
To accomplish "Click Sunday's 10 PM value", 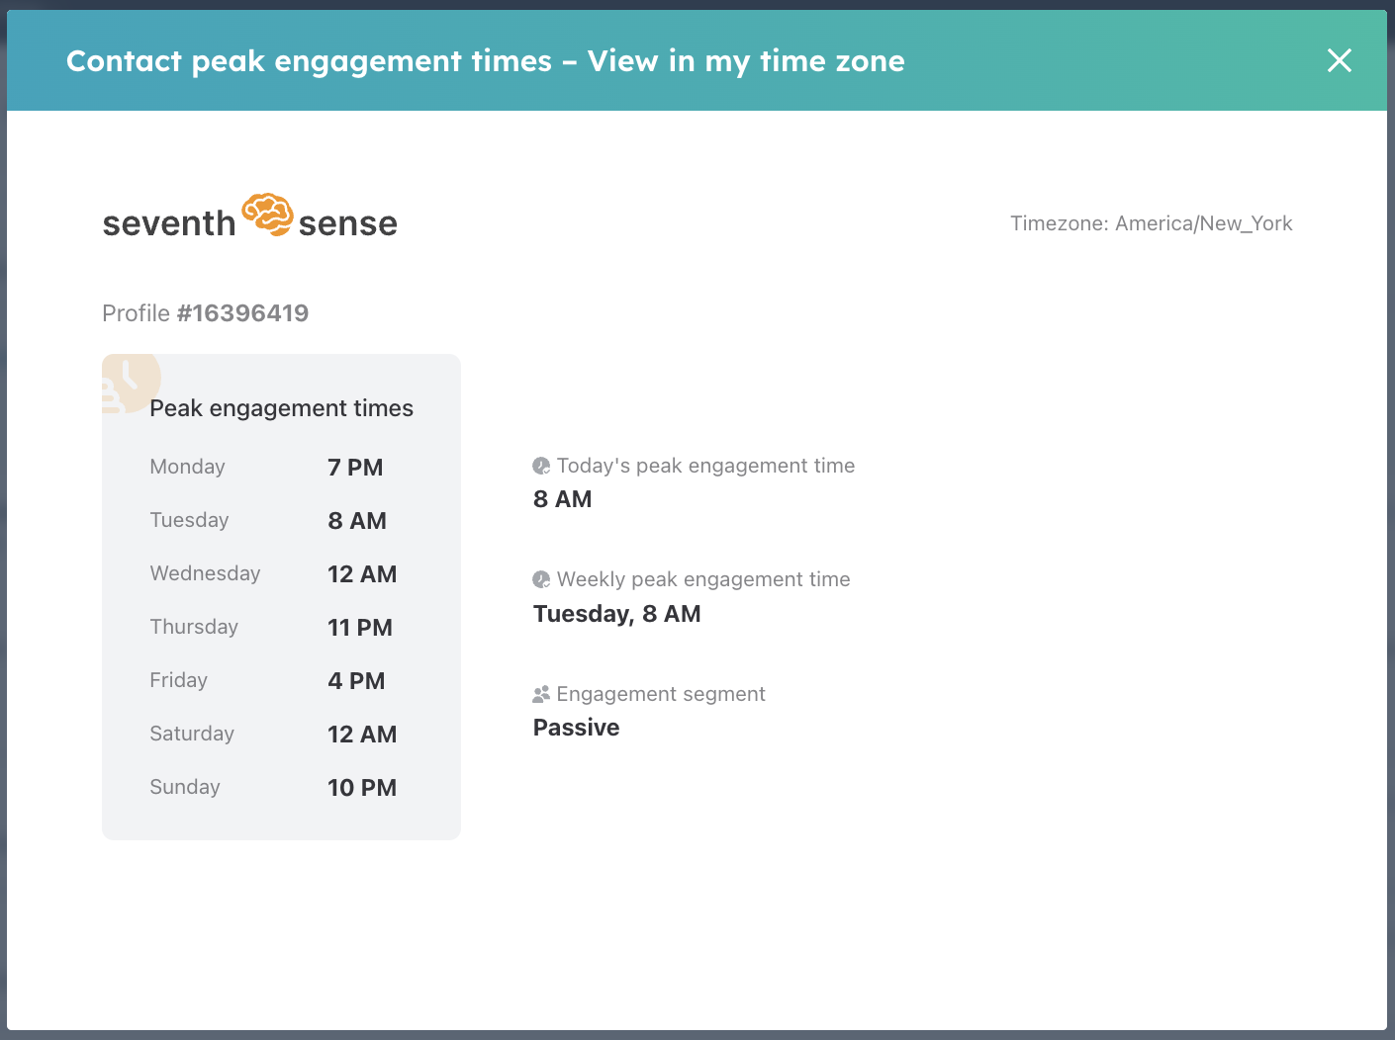I will 362,788.
